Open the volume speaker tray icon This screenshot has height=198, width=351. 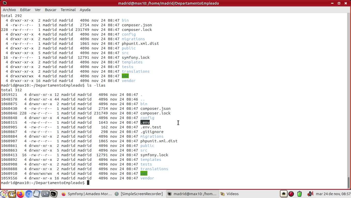310,194
